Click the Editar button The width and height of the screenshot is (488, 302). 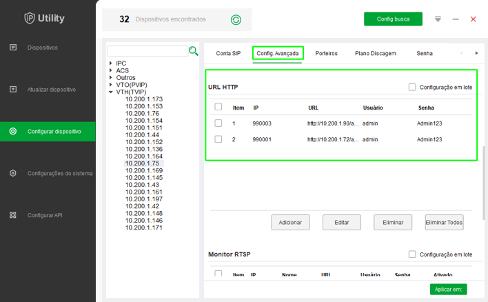tap(342, 222)
